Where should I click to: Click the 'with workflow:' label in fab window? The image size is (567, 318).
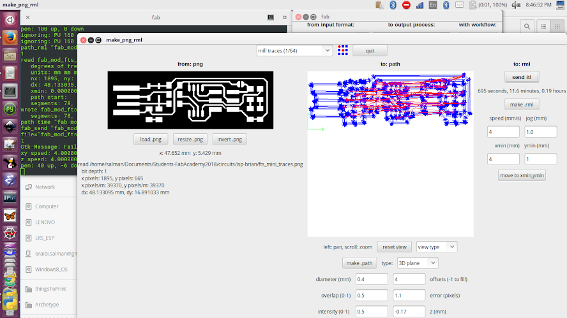coord(478,25)
